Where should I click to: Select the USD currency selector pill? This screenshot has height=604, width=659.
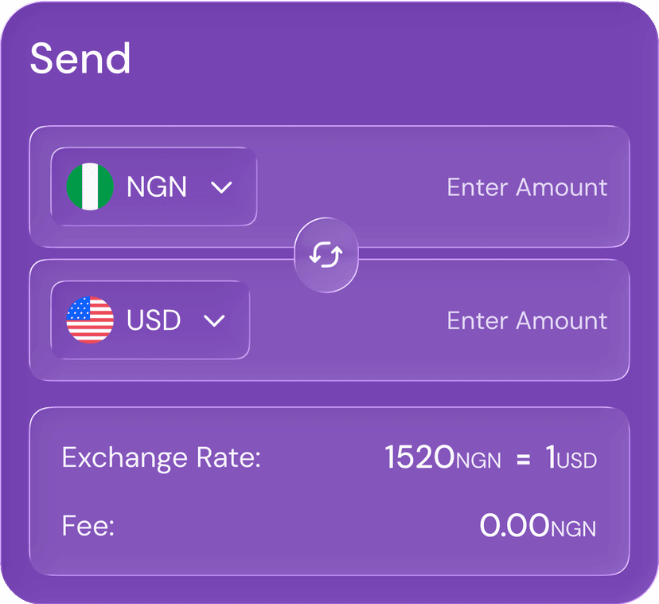pos(150,320)
